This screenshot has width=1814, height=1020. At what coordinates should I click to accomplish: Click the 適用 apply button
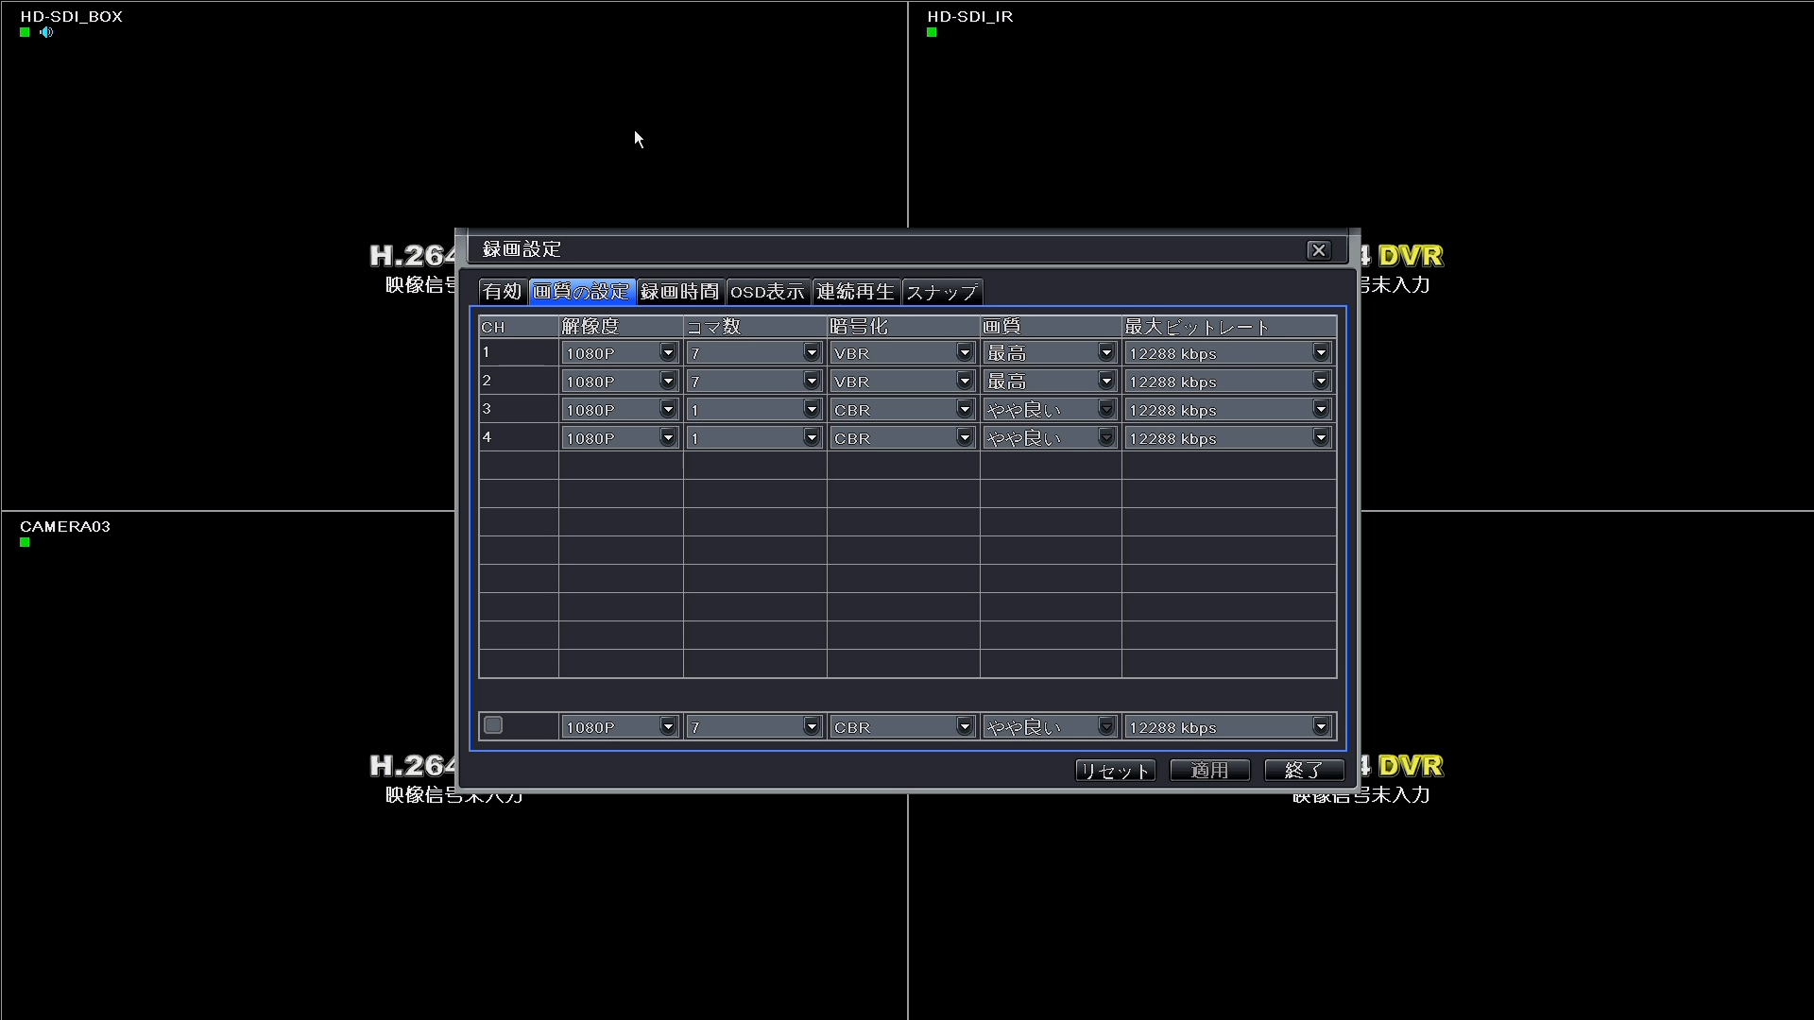1209,771
